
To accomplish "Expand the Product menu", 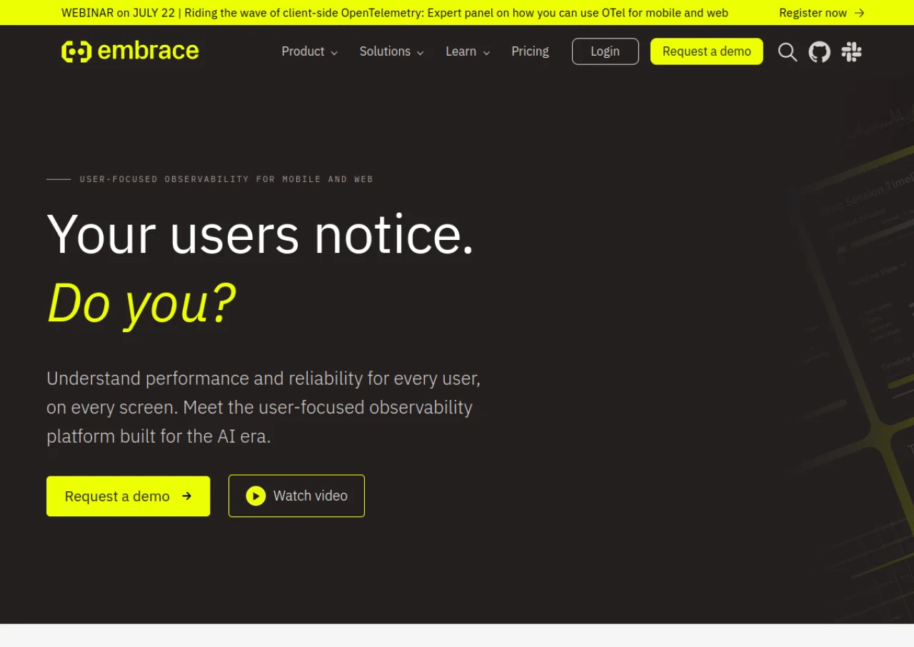I will (309, 51).
